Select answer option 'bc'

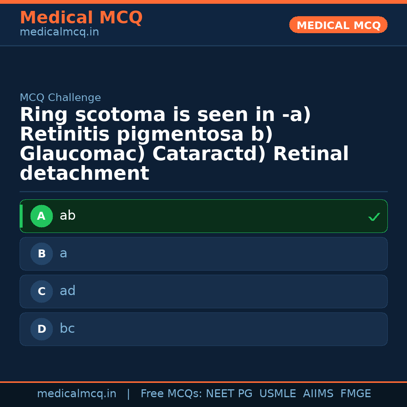tap(203, 329)
